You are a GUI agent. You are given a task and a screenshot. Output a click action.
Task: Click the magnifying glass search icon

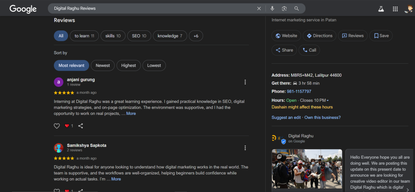tap(296, 9)
